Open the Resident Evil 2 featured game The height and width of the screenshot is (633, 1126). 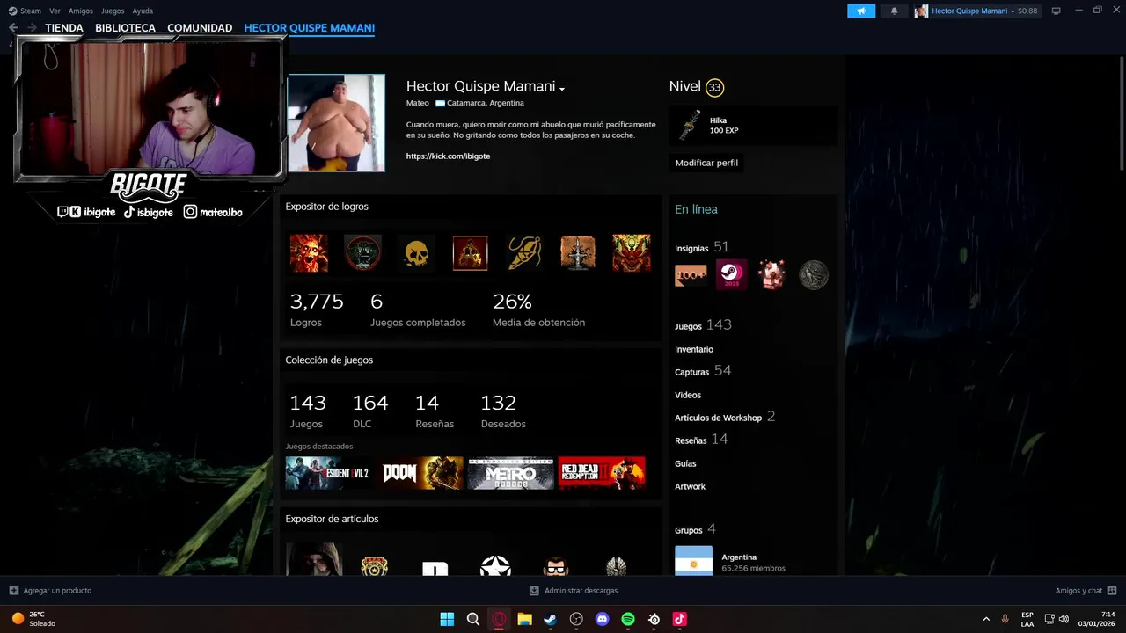pyautogui.click(x=328, y=473)
